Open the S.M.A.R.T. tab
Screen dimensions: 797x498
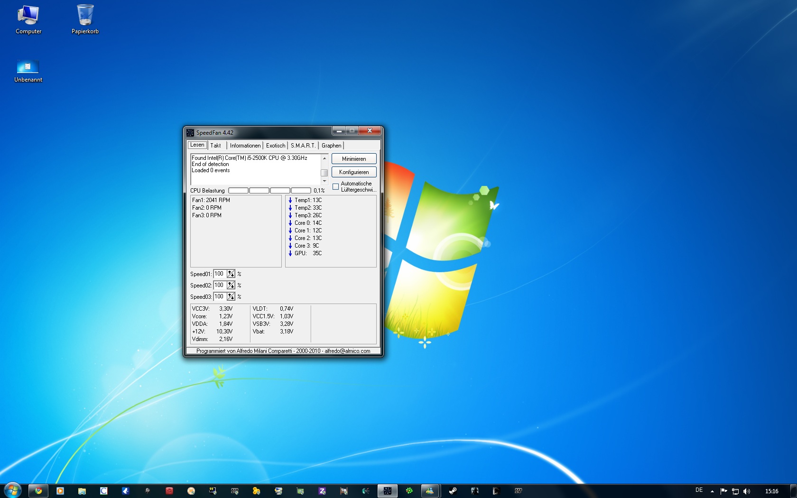303,146
